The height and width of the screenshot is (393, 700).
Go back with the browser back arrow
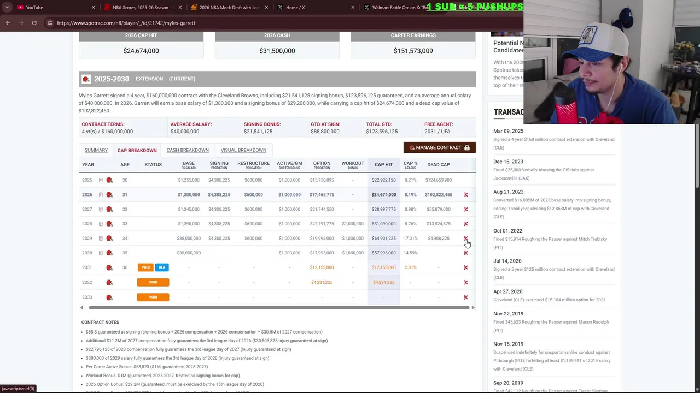point(8,23)
